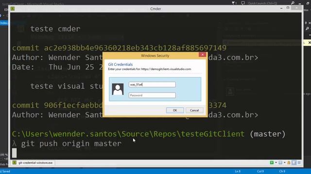Open the Cmder hamburger menu icon
Viewport: 311px width, 174px height.
point(299,162)
